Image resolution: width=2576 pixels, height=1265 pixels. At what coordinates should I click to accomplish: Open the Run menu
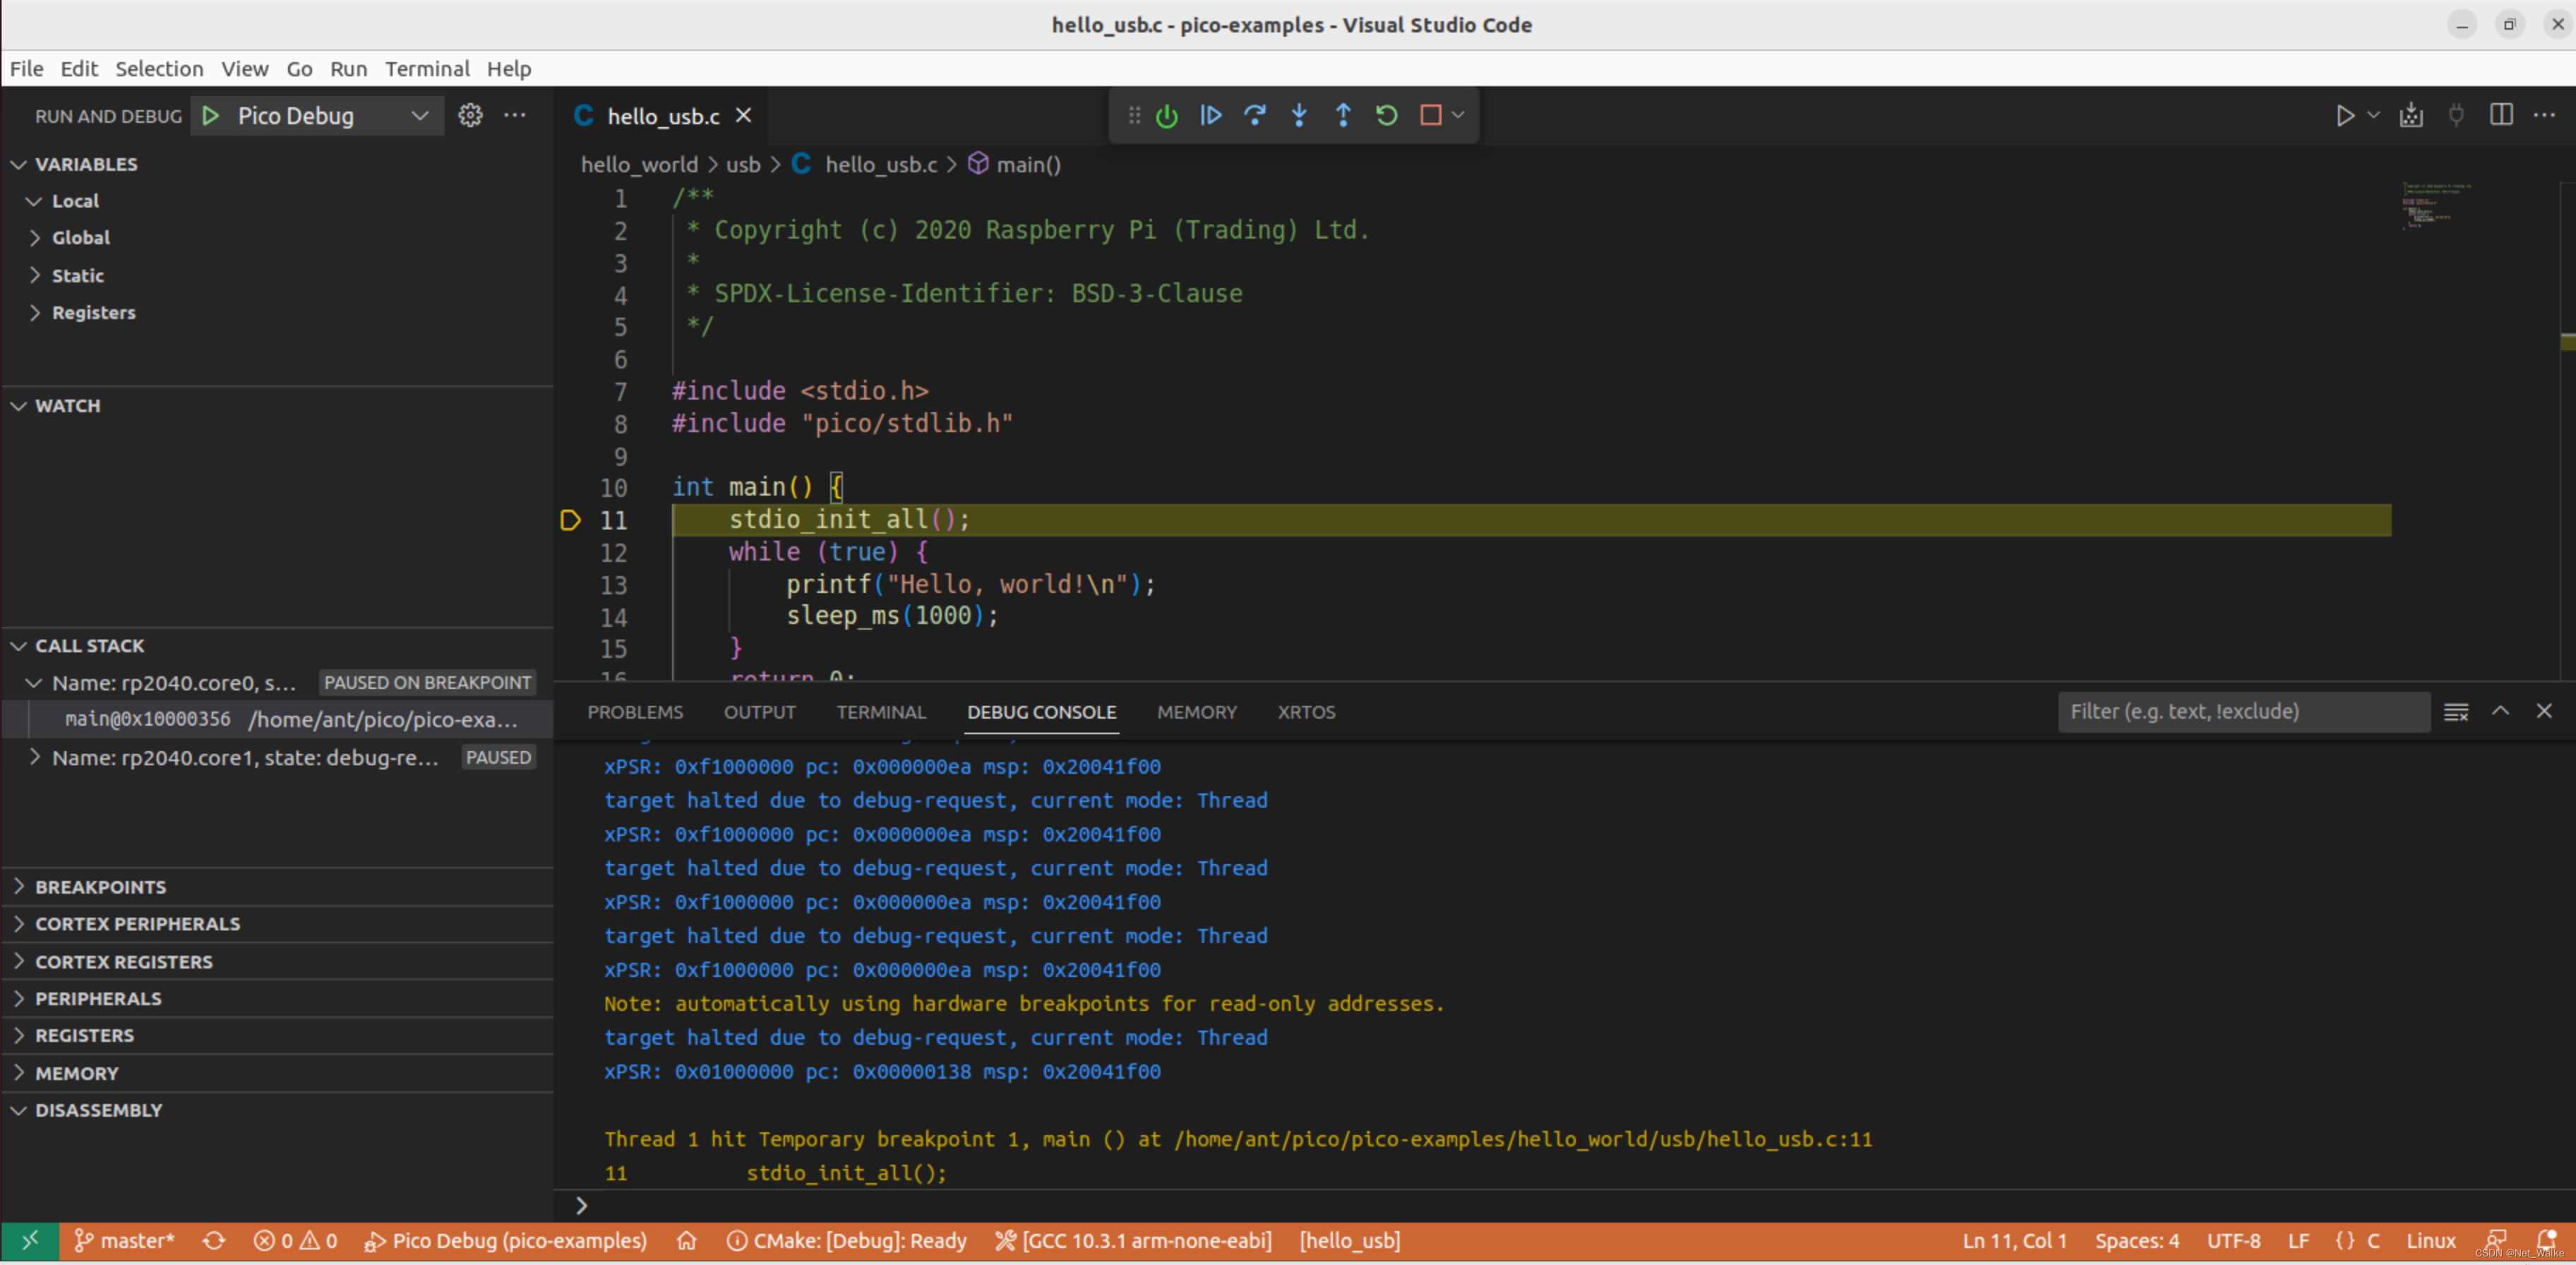[347, 68]
